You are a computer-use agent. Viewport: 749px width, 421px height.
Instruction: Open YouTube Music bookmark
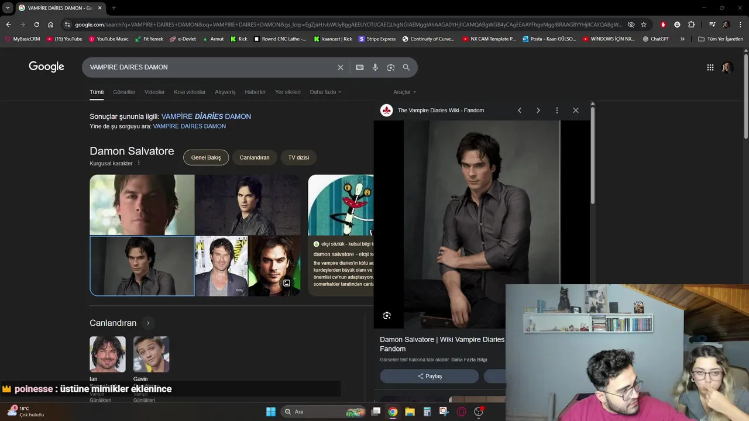(x=109, y=39)
